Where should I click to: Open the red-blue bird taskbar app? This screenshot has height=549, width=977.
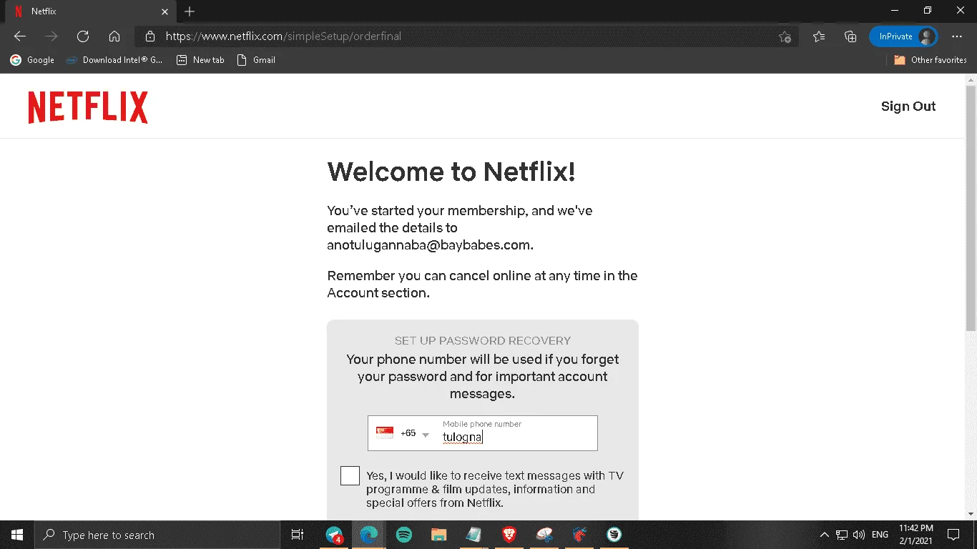[579, 535]
